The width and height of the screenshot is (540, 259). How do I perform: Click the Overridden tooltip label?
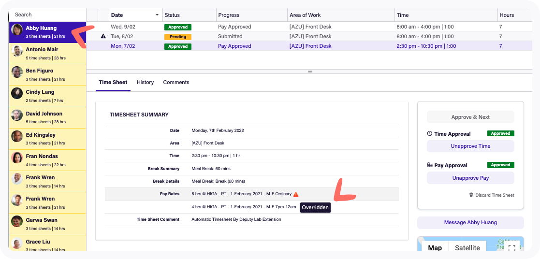click(x=316, y=208)
